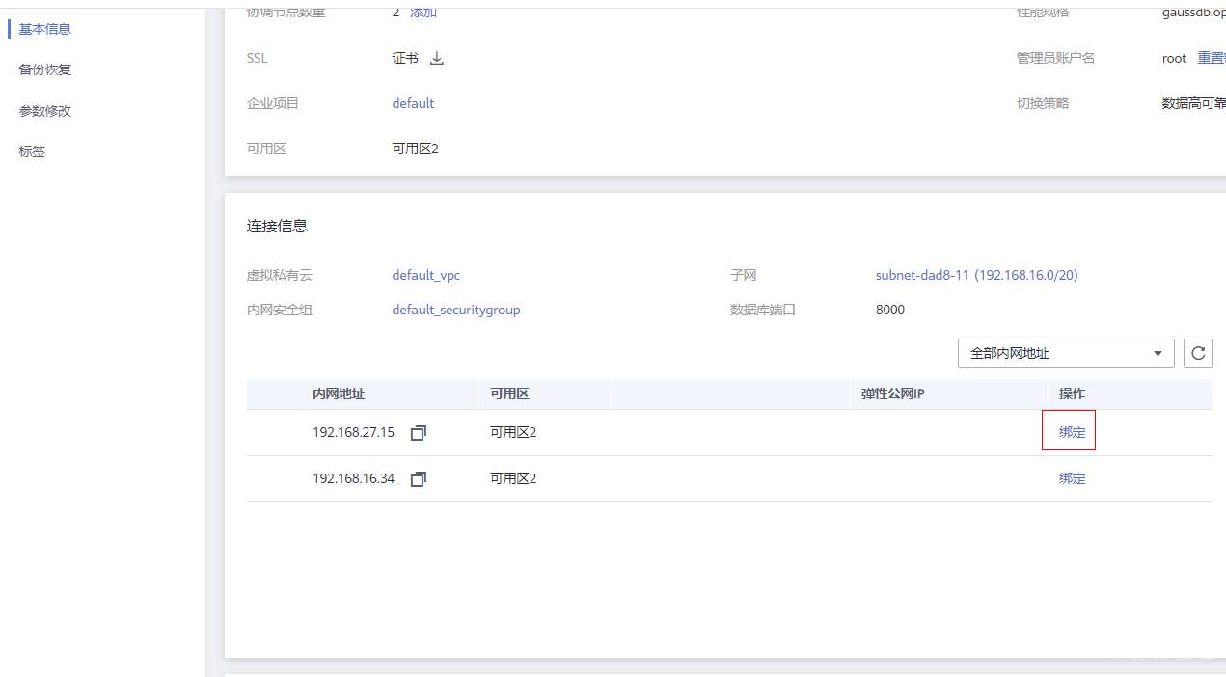Click the 重置 link beside root

pos(1211,58)
